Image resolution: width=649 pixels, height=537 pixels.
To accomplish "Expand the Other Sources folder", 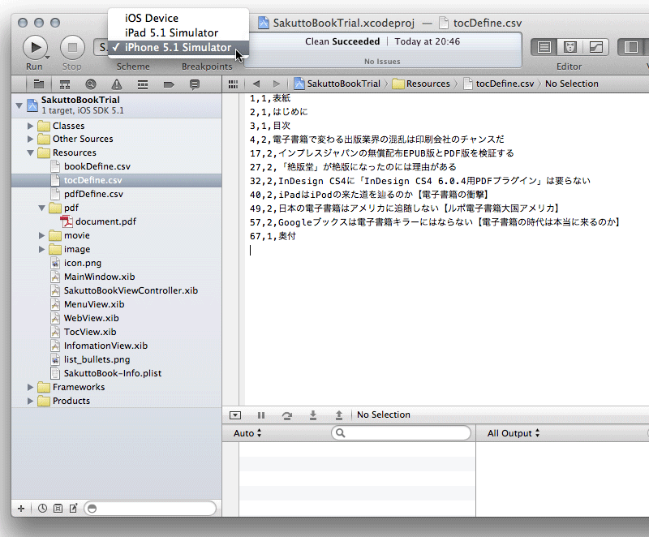I will [30, 139].
